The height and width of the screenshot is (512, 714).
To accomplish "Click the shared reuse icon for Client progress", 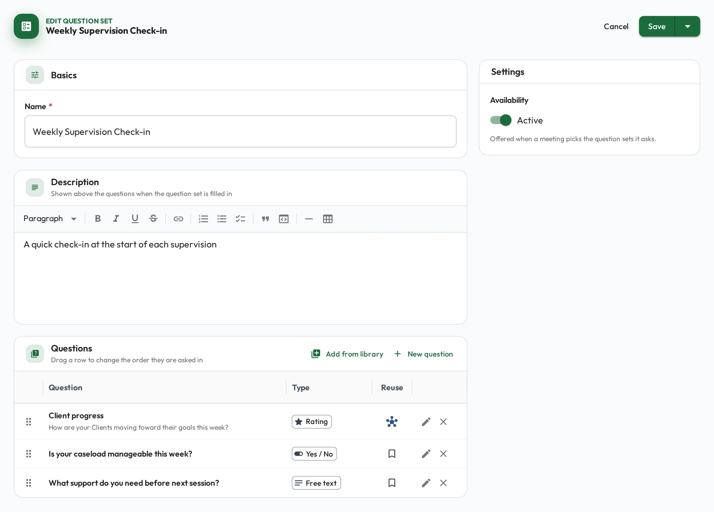I will click(x=392, y=422).
